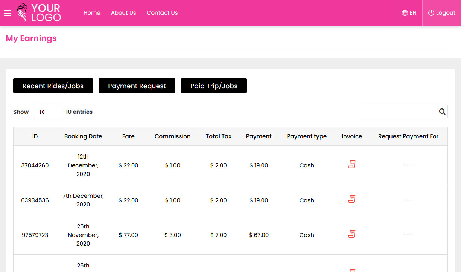The image size is (461, 272).
Task: Sort by the Commission column header
Action: [x=173, y=136]
